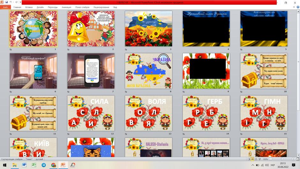Zoom in with the plus button
Screen dimensions: 300x169
click(x=293, y=159)
